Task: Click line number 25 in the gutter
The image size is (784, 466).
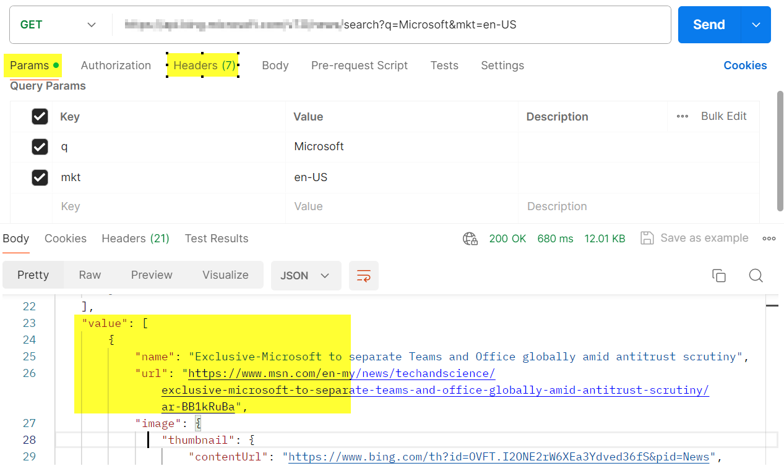Action: (x=29, y=357)
